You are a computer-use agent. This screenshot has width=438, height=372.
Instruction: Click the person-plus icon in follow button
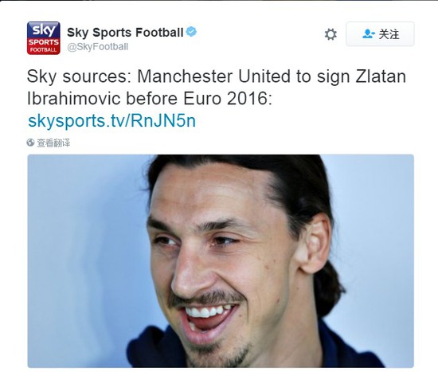[369, 34]
